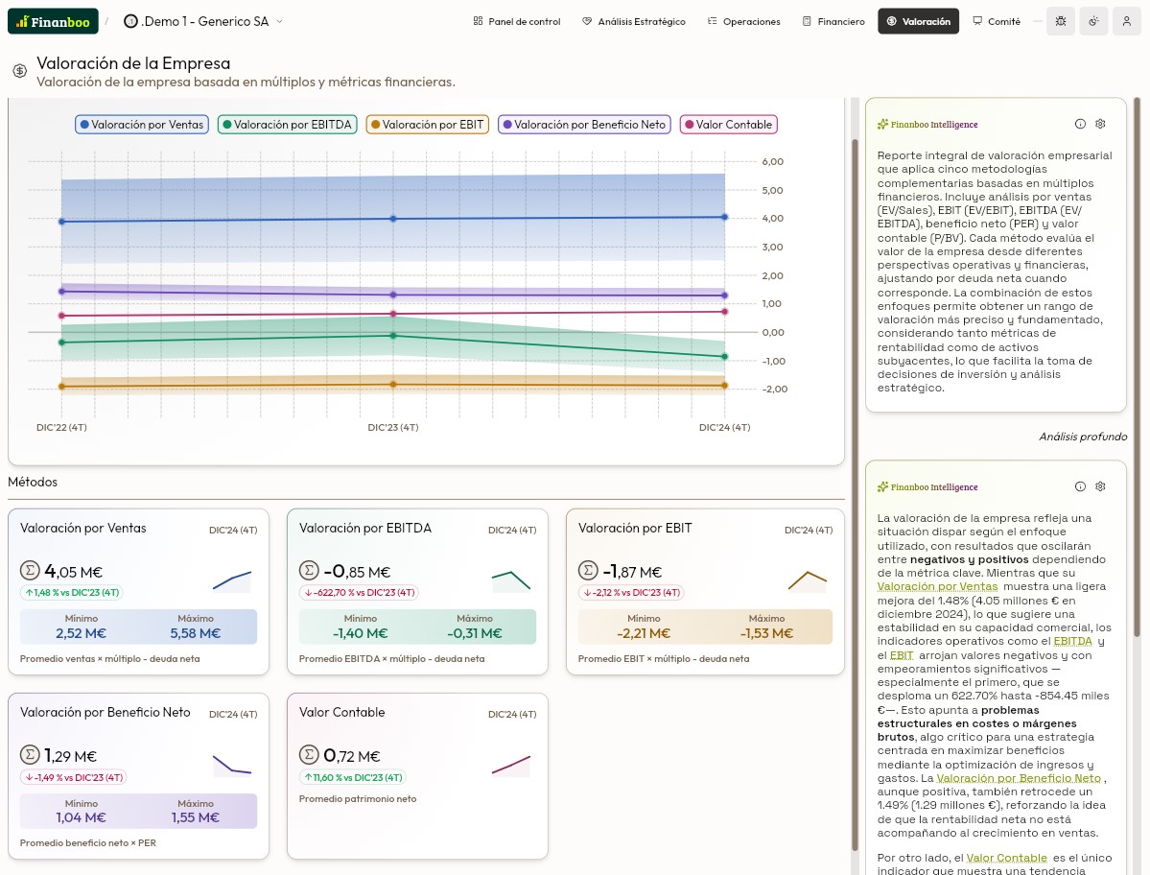Toggle the light/dark theme button
Screen dimensions: 1150x875
click(x=1093, y=21)
